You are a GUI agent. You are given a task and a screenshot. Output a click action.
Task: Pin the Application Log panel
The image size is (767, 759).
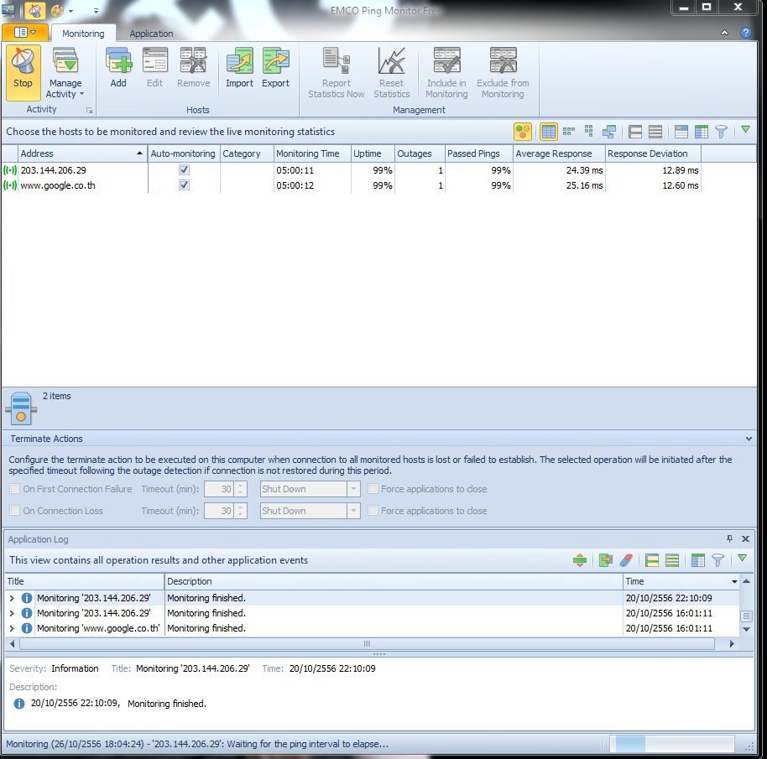729,539
